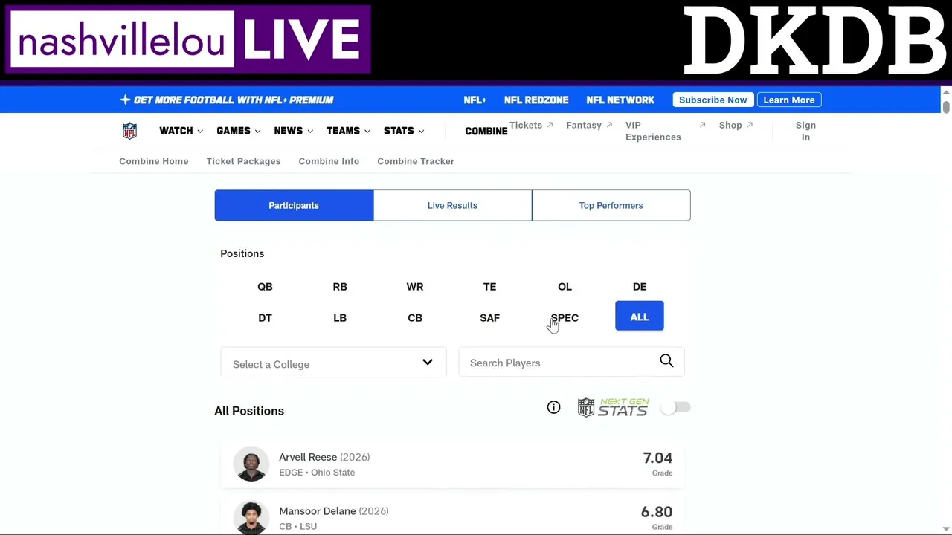Filter by DT position
This screenshot has height=535, width=952.
tap(265, 317)
